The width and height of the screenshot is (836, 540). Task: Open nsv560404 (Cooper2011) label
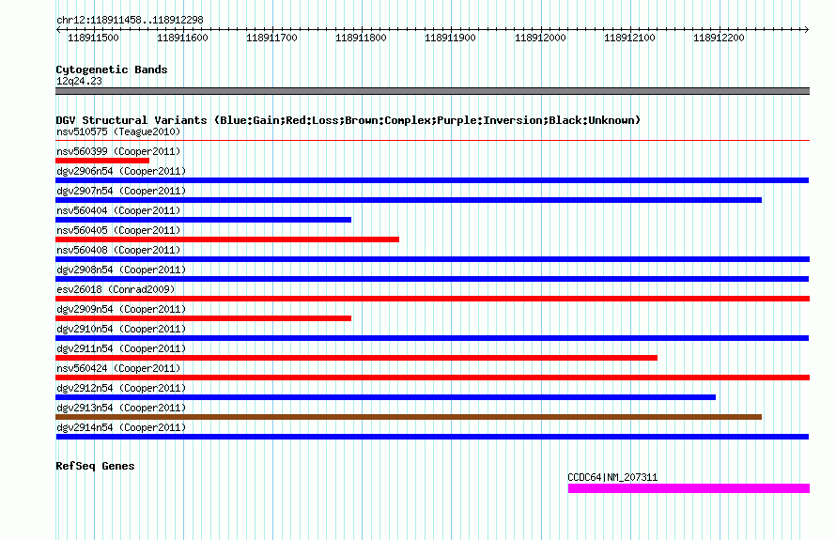pos(118,210)
